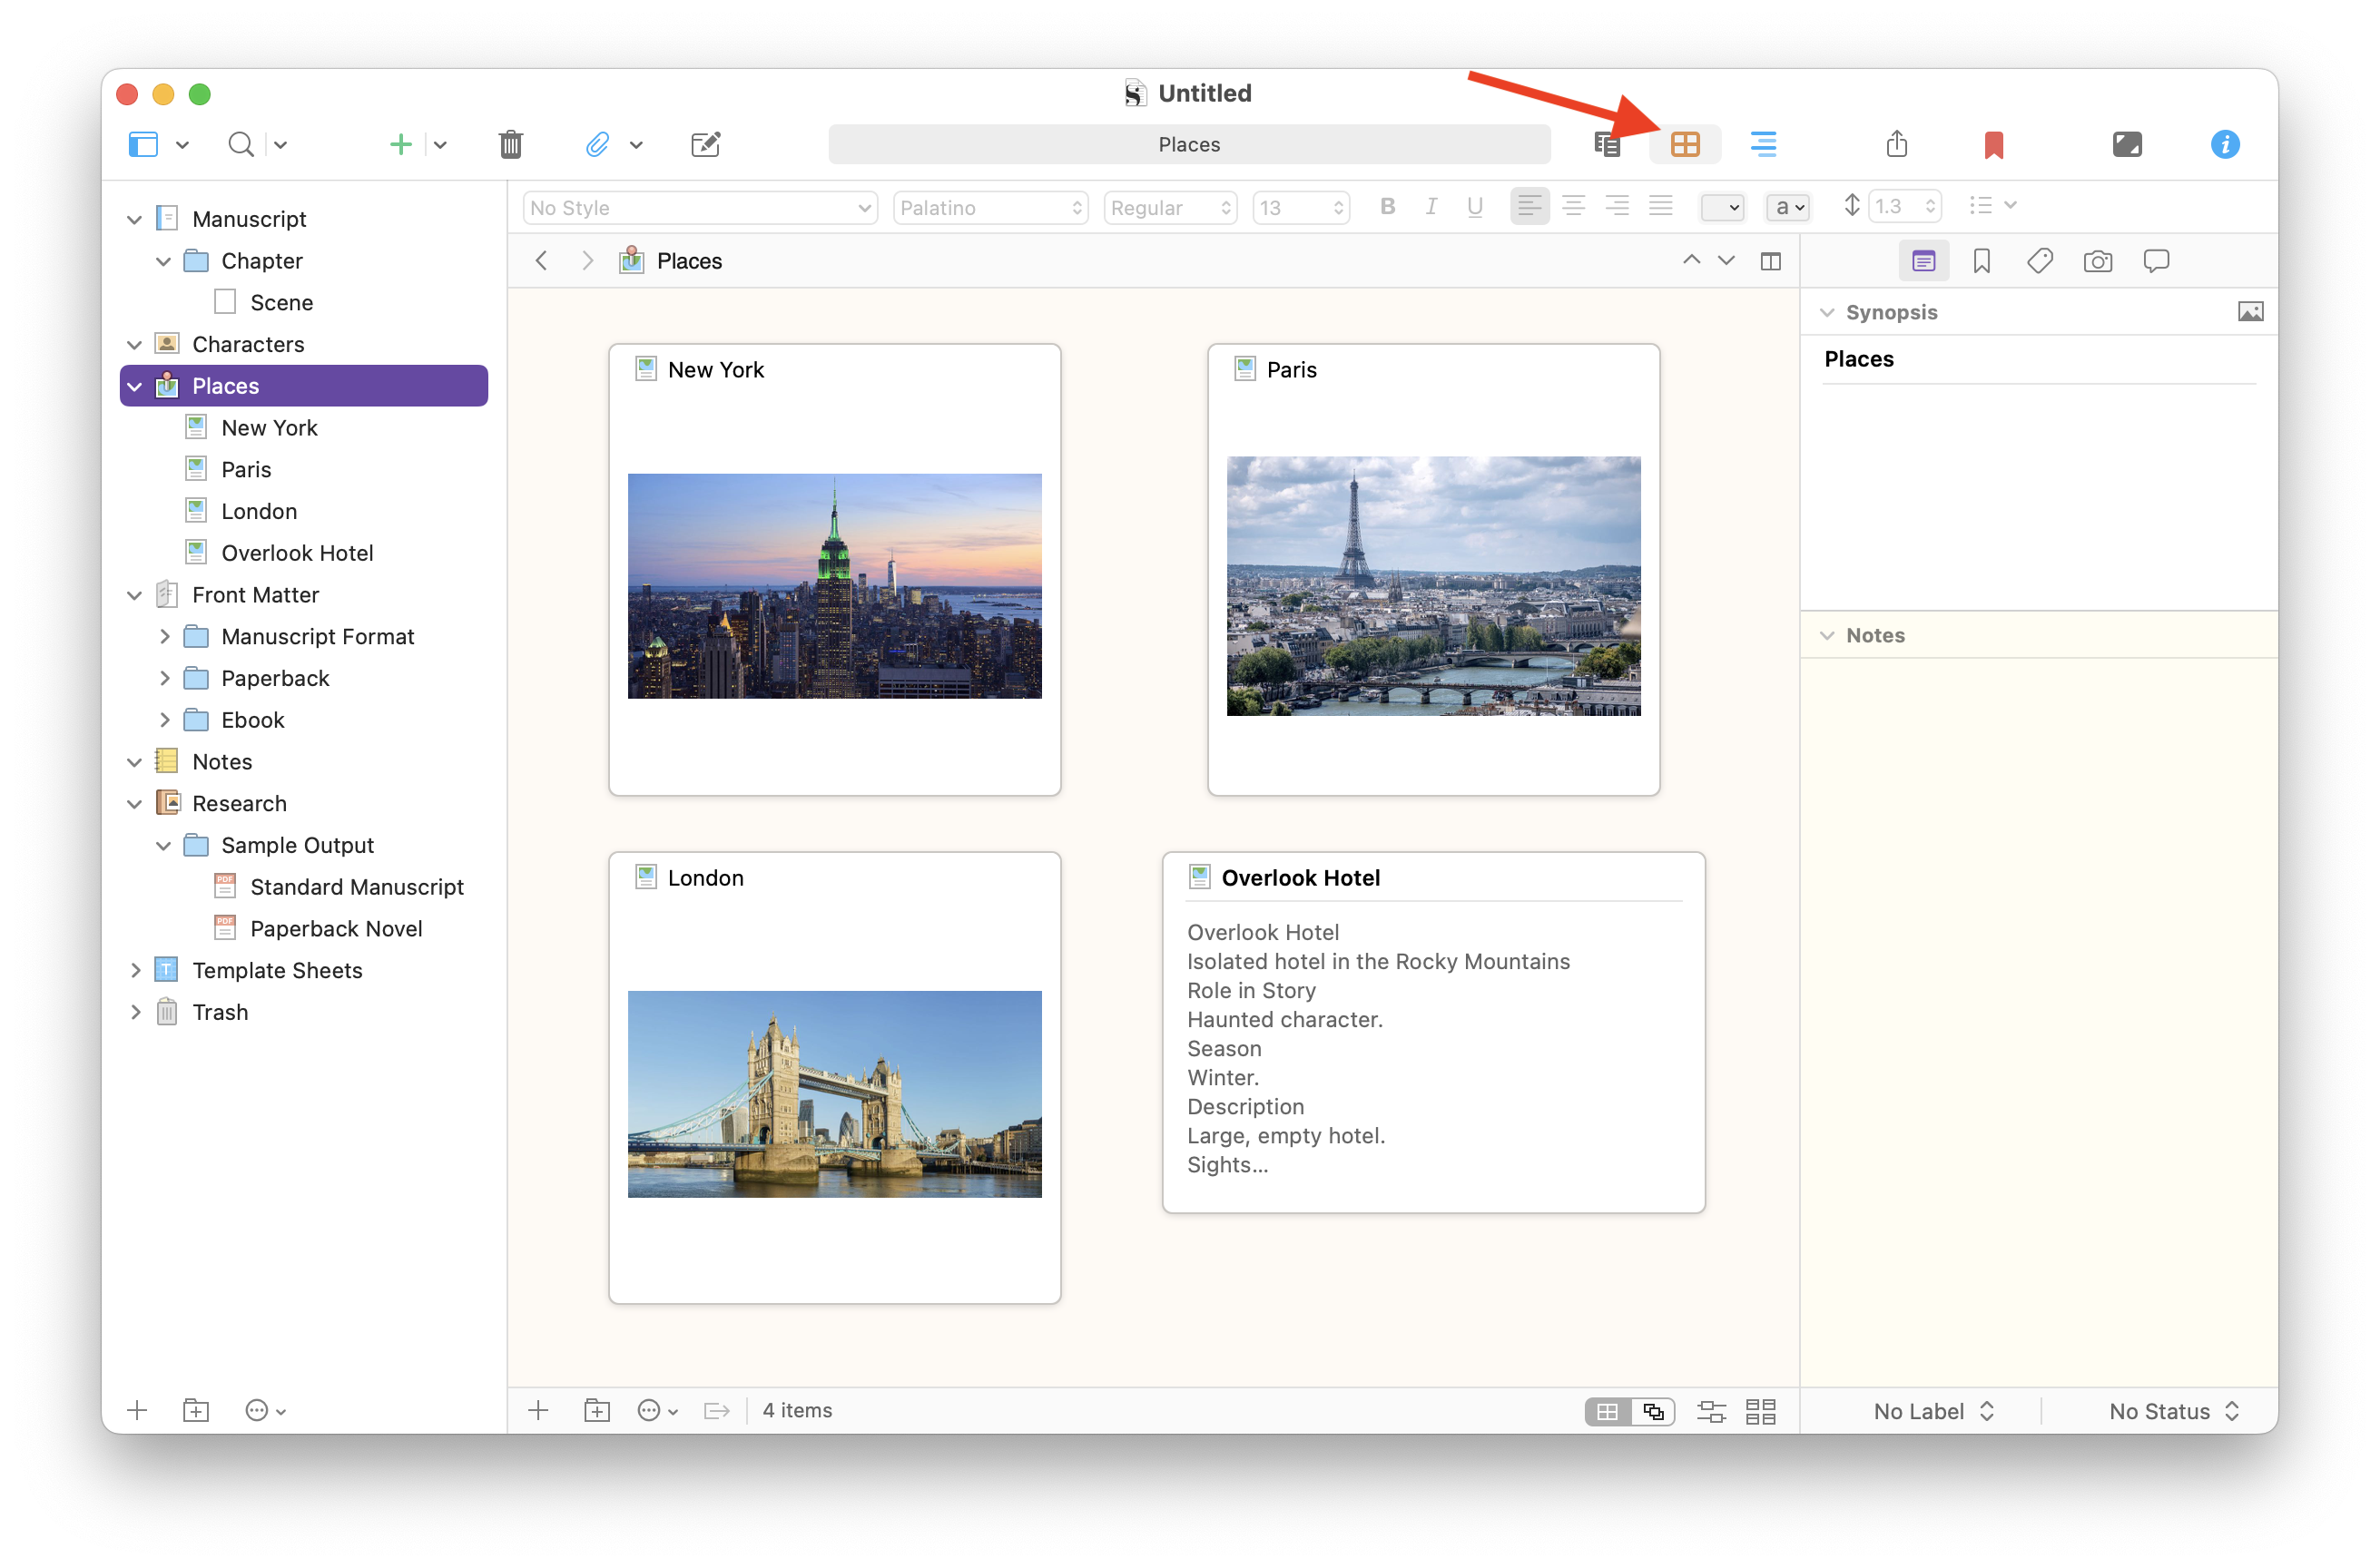Click the trash icon in toolbar
2380x1568 pixels.
pos(510,144)
